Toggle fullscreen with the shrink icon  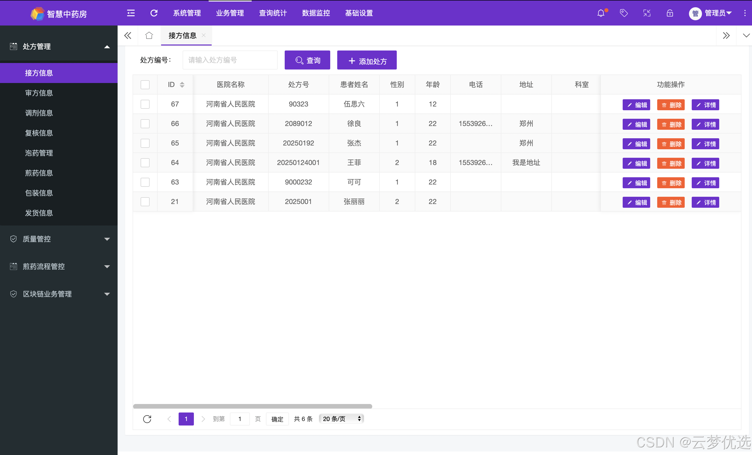(647, 13)
